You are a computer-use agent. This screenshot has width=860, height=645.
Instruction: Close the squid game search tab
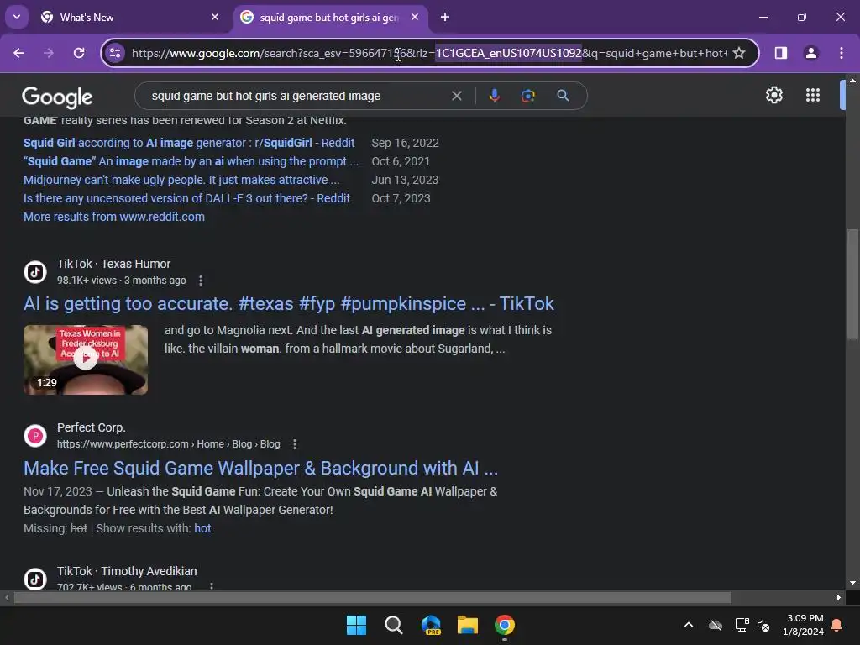[x=415, y=17]
